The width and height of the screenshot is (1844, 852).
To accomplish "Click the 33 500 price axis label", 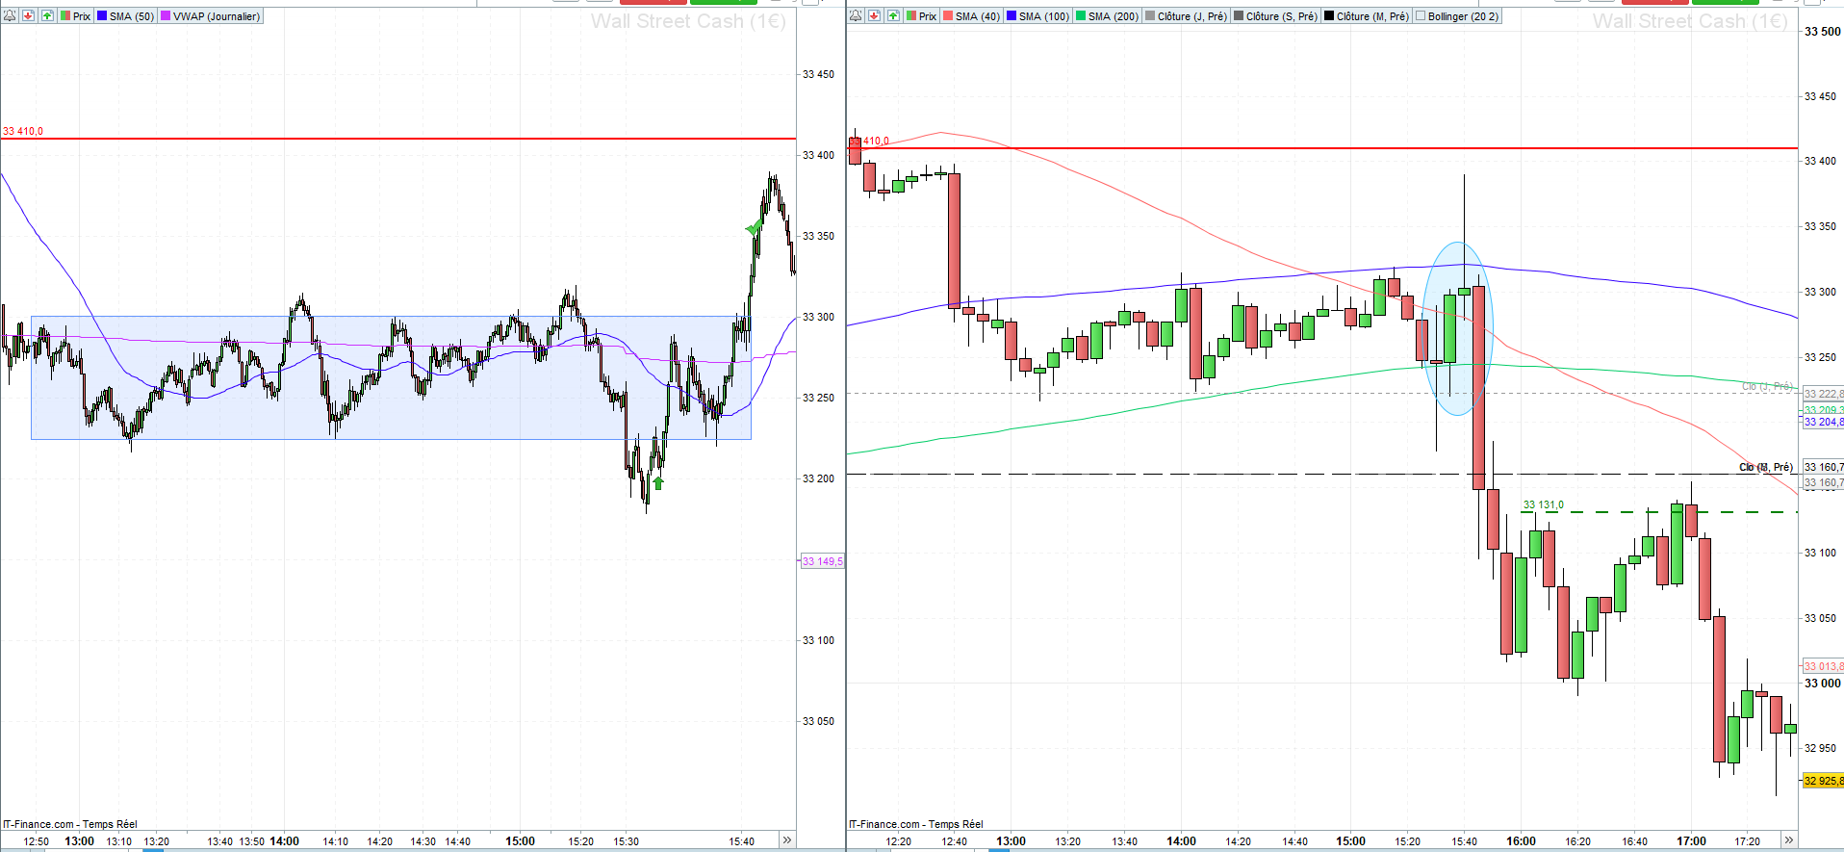I will pyautogui.click(x=1822, y=32).
